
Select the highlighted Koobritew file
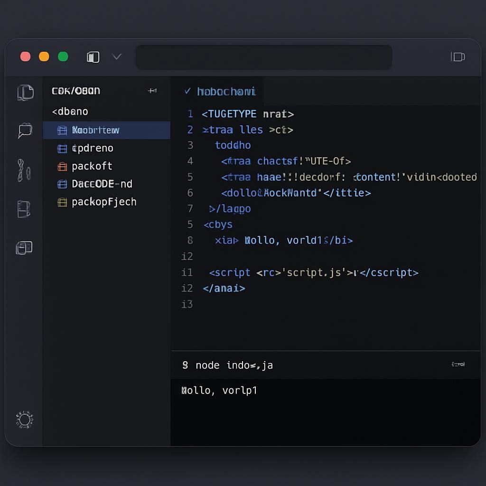[95, 130]
